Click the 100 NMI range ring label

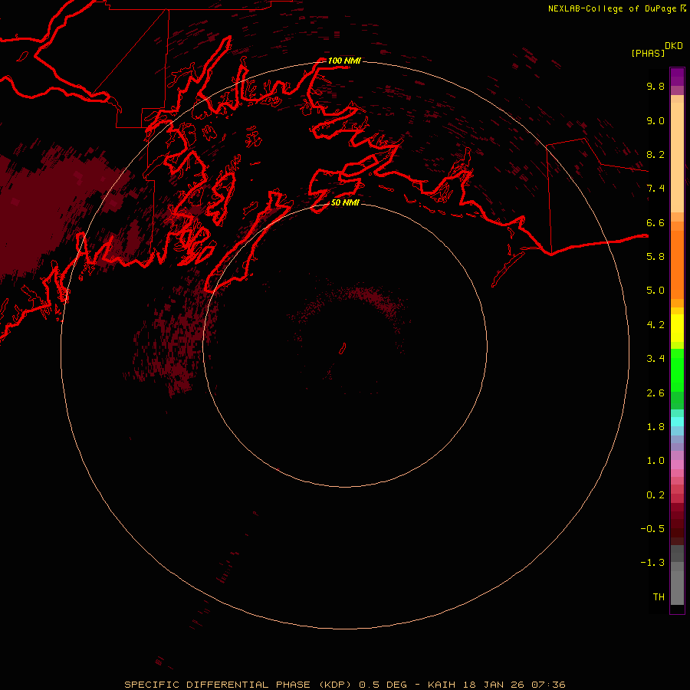coord(344,61)
